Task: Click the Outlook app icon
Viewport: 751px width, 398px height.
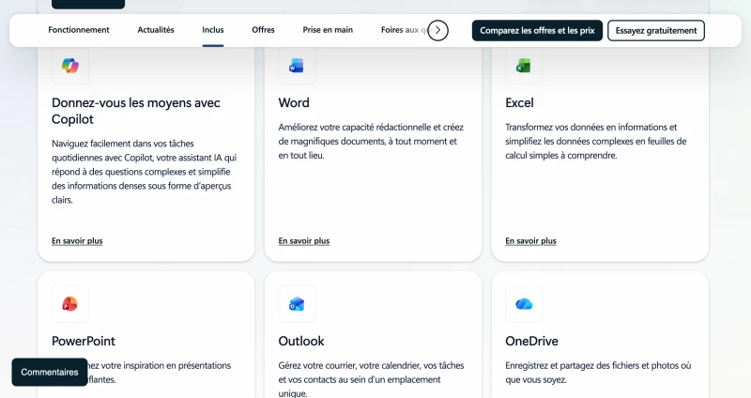Action: (x=297, y=303)
